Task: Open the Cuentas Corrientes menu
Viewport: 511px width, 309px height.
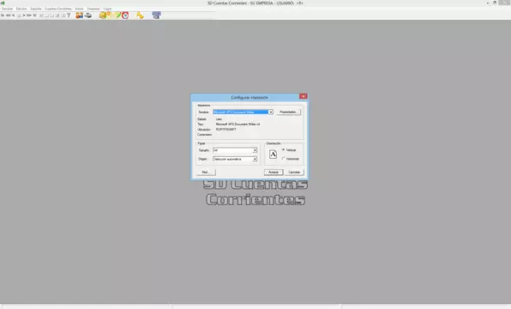Action: coord(58,9)
